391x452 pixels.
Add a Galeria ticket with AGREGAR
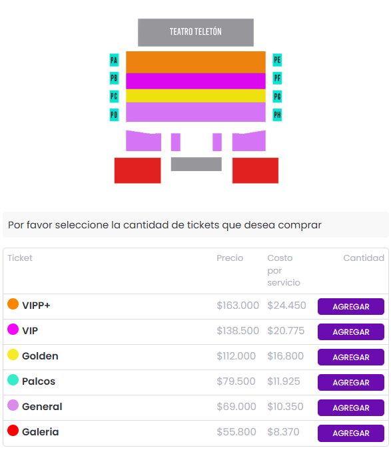pos(351,433)
